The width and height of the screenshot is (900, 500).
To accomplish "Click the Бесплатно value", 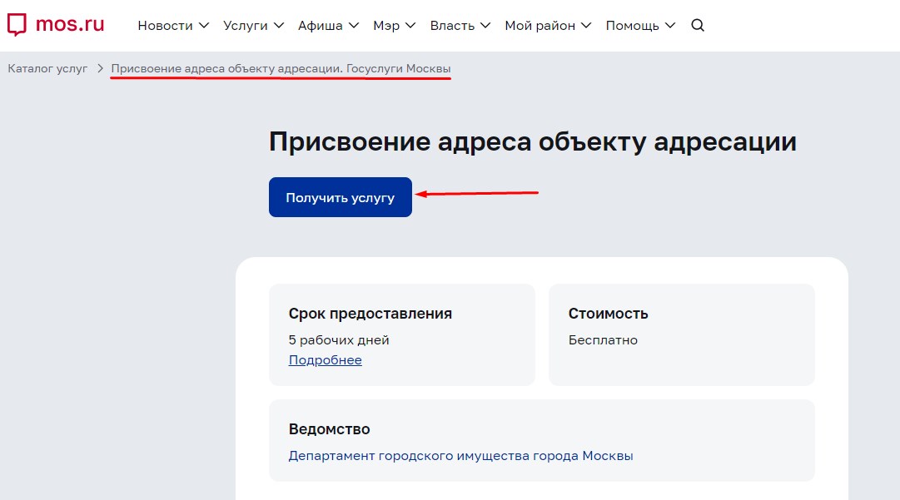I will pos(603,340).
